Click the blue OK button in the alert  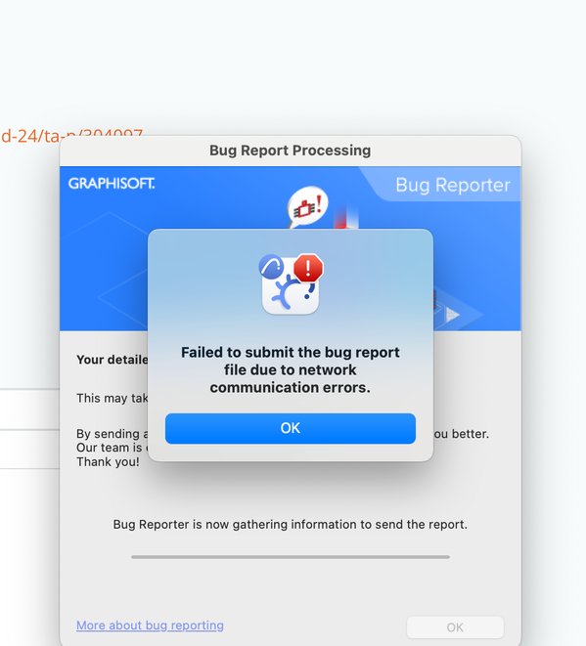click(291, 428)
